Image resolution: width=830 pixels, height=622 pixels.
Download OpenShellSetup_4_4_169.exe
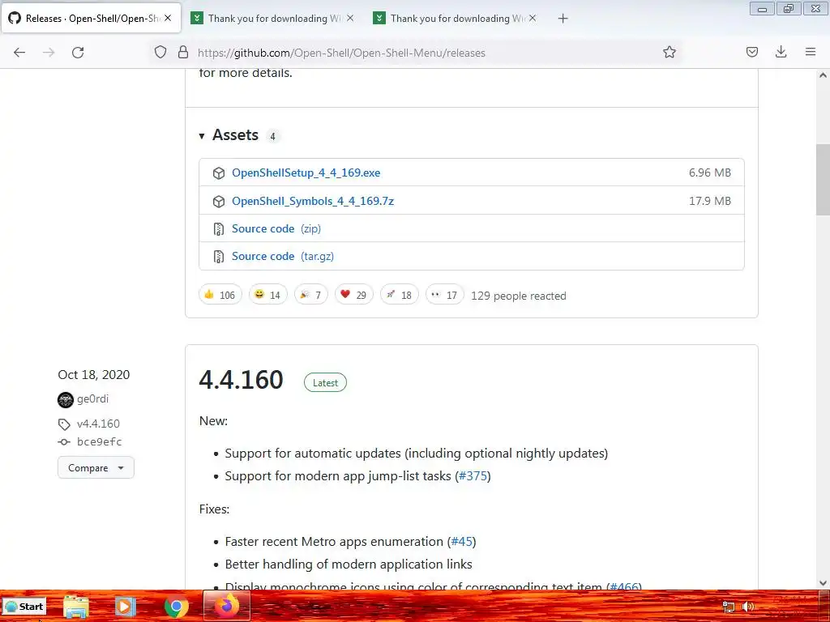tap(306, 173)
